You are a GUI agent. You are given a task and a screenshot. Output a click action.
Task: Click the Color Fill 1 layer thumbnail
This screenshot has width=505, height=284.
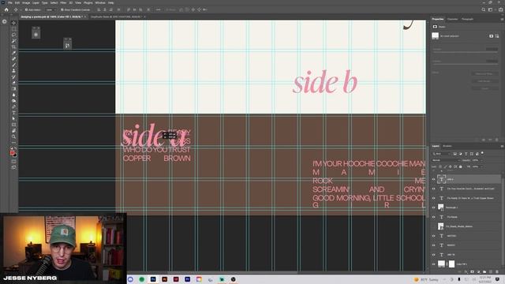coord(441,264)
